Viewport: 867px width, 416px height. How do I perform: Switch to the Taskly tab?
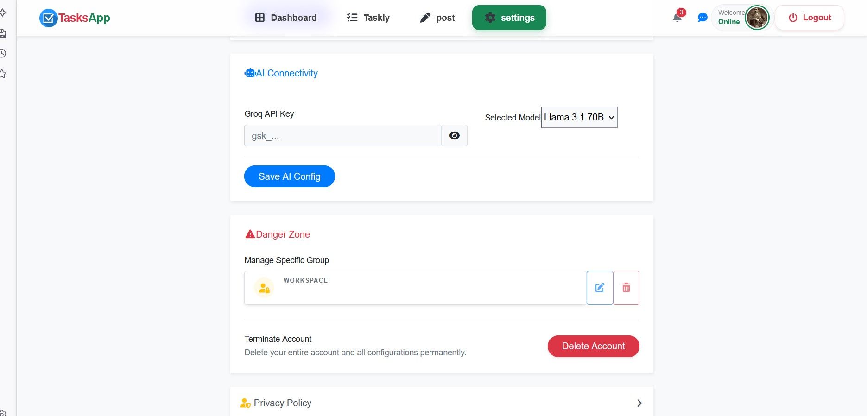pyautogui.click(x=368, y=18)
